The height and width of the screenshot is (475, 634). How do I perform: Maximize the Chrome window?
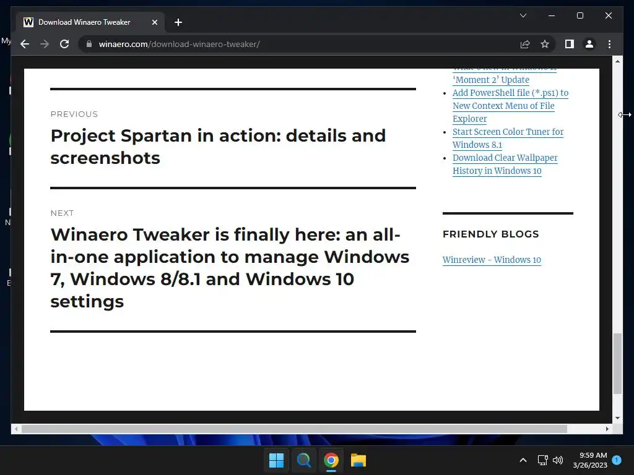click(580, 15)
